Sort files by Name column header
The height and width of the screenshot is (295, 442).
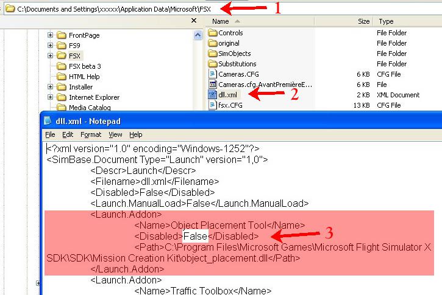point(260,21)
